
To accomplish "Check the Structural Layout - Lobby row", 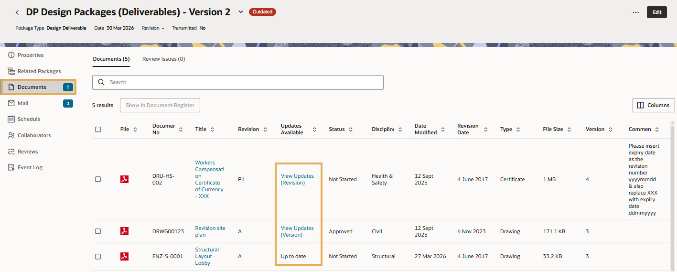I will pyautogui.click(x=98, y=256).
